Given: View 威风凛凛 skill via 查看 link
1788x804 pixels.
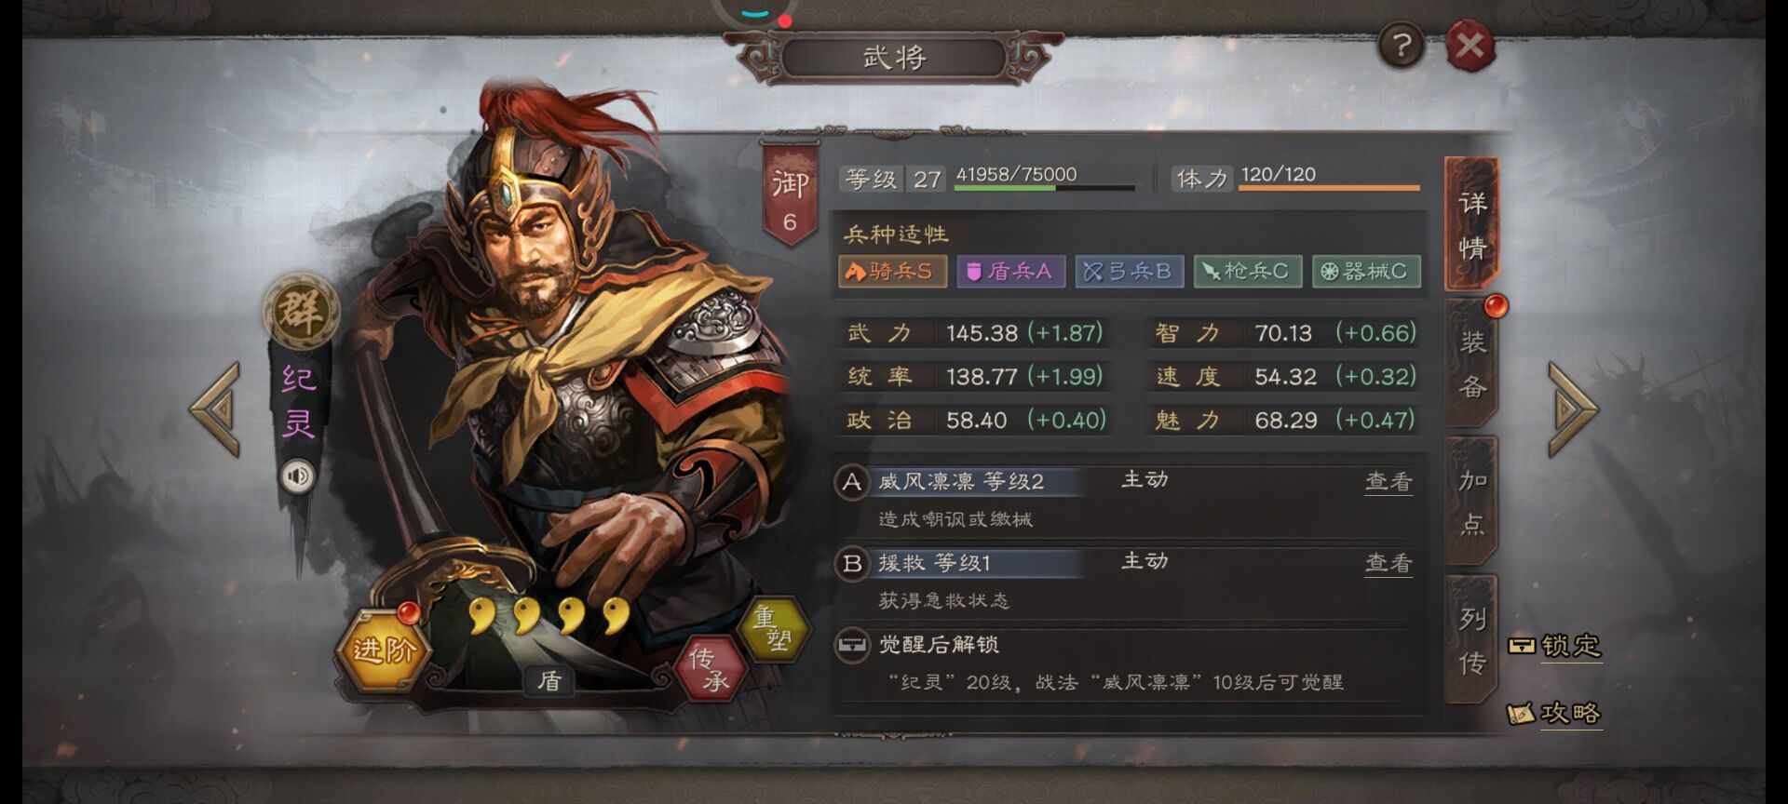Looking at the screenshot, I should pos(1388,482).
